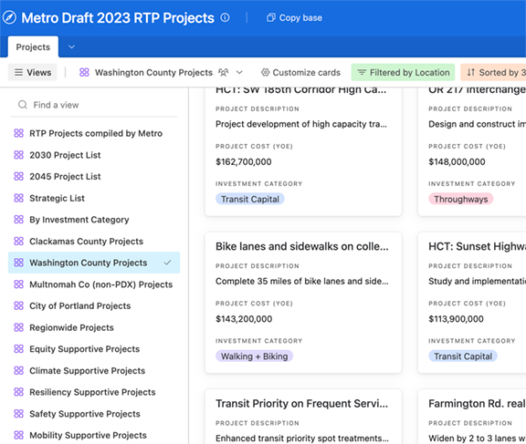The width and height of the screenshot is (526, 444).
Task: Click Transit Capital tag on $162,700,000 card
Action: coord(250,199)
